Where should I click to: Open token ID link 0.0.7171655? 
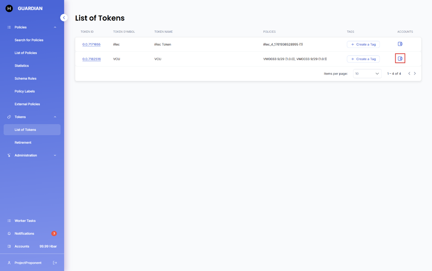(91, 44)
